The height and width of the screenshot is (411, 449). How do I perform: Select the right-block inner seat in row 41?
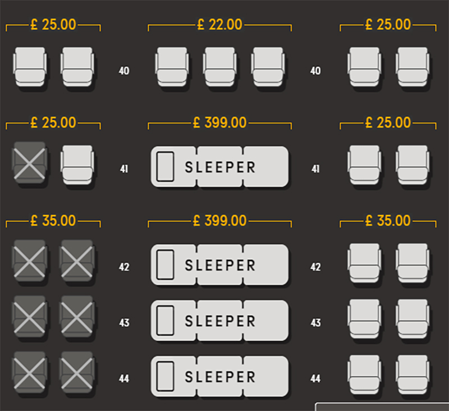[x=364, y=165]
